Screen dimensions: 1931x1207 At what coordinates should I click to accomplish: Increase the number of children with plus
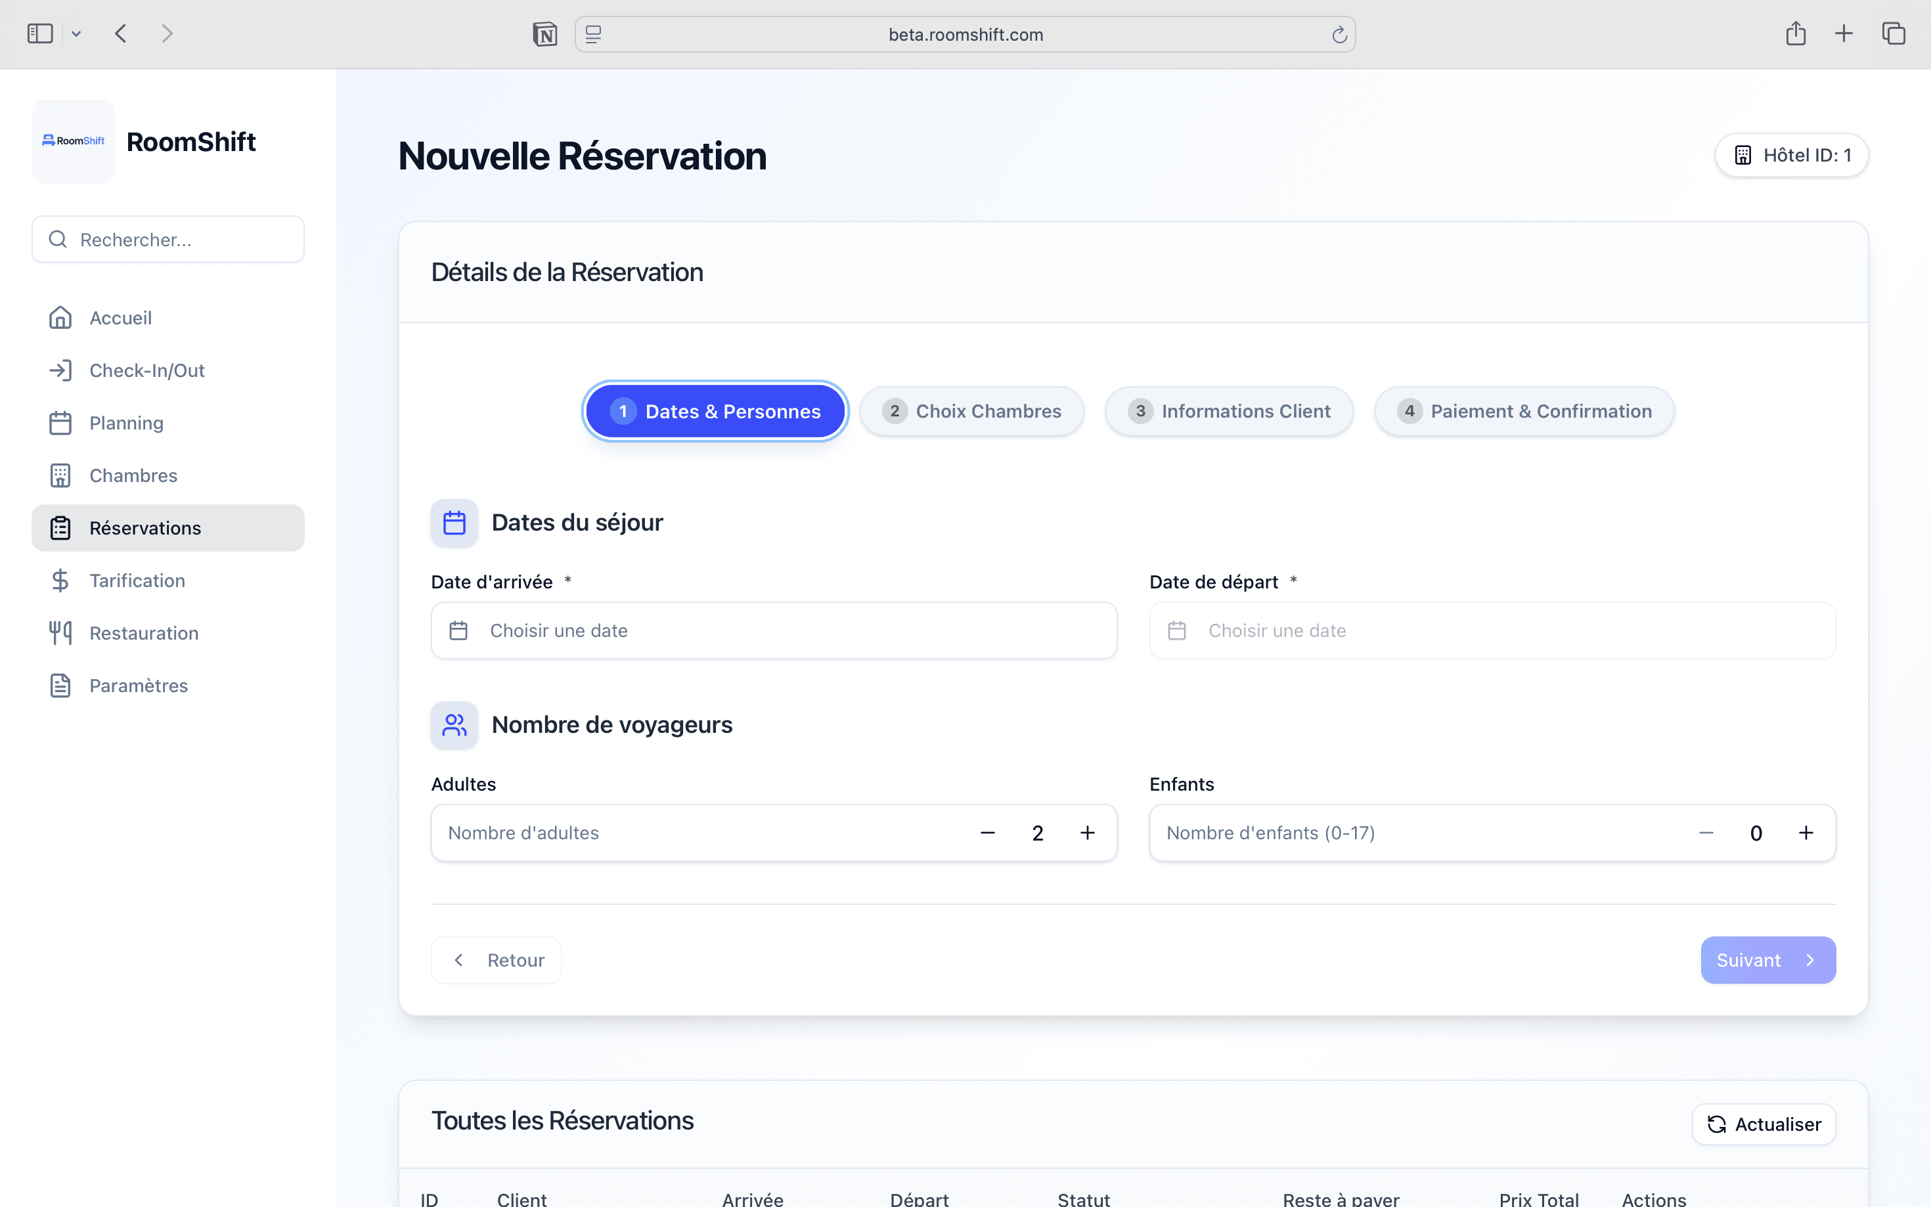point(1806,833)
